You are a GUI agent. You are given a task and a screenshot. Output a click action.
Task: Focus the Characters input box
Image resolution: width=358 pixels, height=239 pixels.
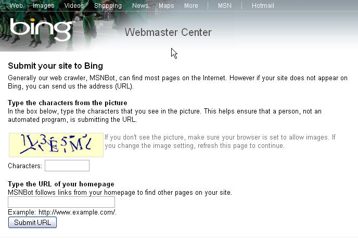[x=67, y=166]
